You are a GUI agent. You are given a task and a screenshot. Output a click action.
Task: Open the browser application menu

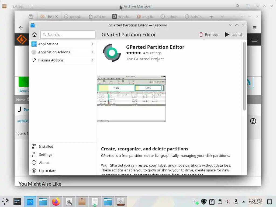pyautogui.click(x=255, y=28)
